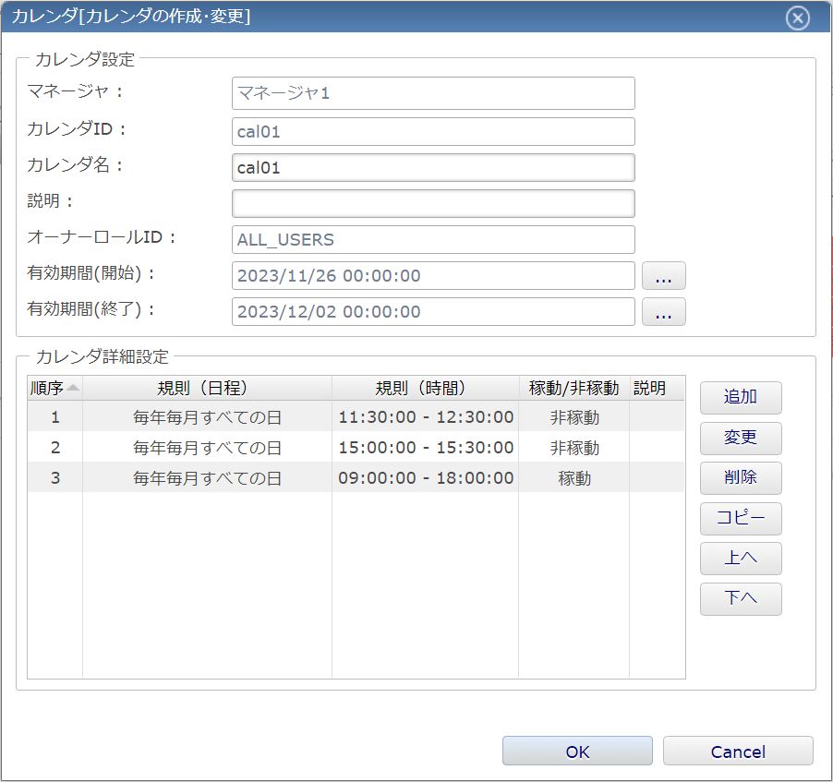Click the 削除 button
The width and height of the screenshot is (833, 782).
(741, 478)
